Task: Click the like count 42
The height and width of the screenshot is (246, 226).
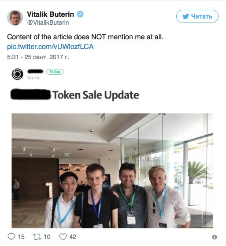Action: [73, 237]
